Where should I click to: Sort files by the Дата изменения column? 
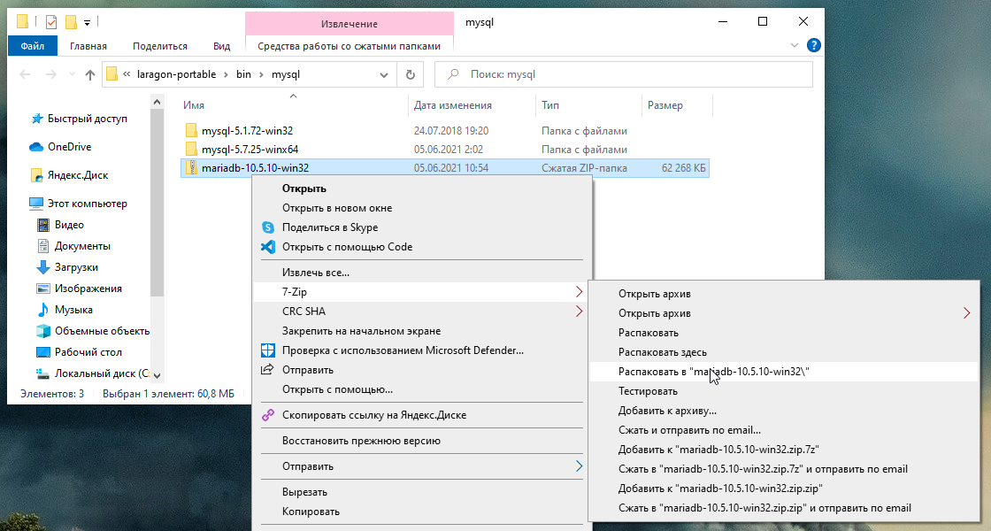pos(452,105)
